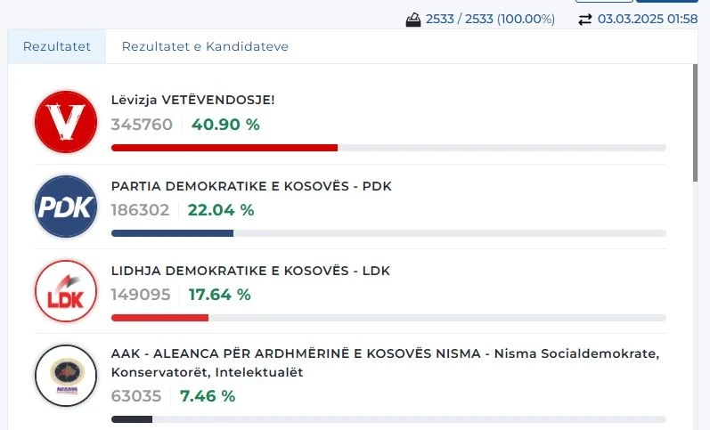
Task: Click the AAK Nisma coalition logo
Action: (x=65, y=376)
